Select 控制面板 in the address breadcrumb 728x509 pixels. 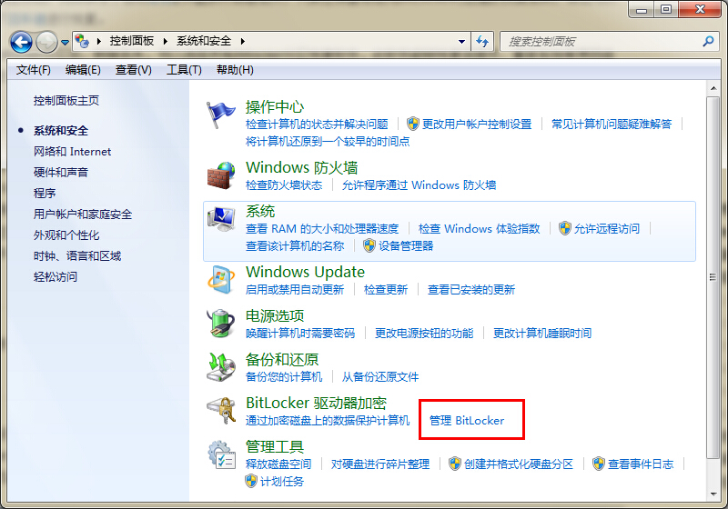click(x=132, y=41)
